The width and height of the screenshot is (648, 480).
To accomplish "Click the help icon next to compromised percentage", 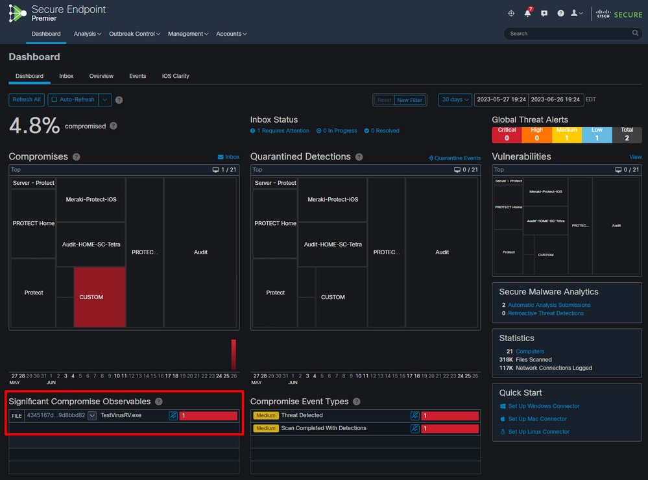I will [114, 126].
